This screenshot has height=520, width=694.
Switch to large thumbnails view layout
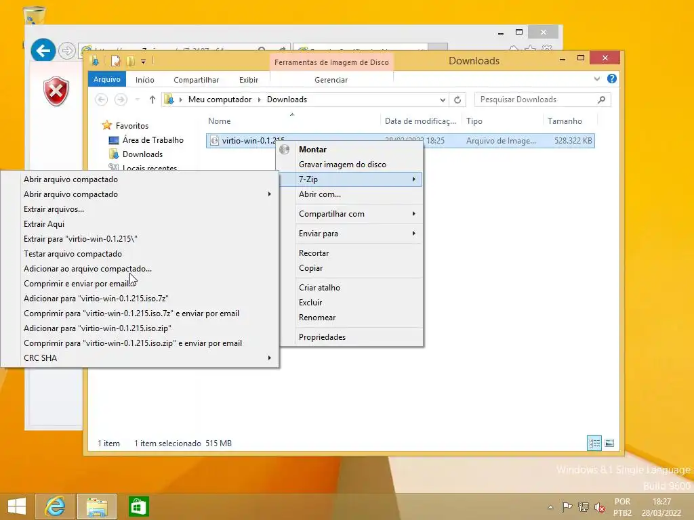pyautogui.click(x=609, y=443)
